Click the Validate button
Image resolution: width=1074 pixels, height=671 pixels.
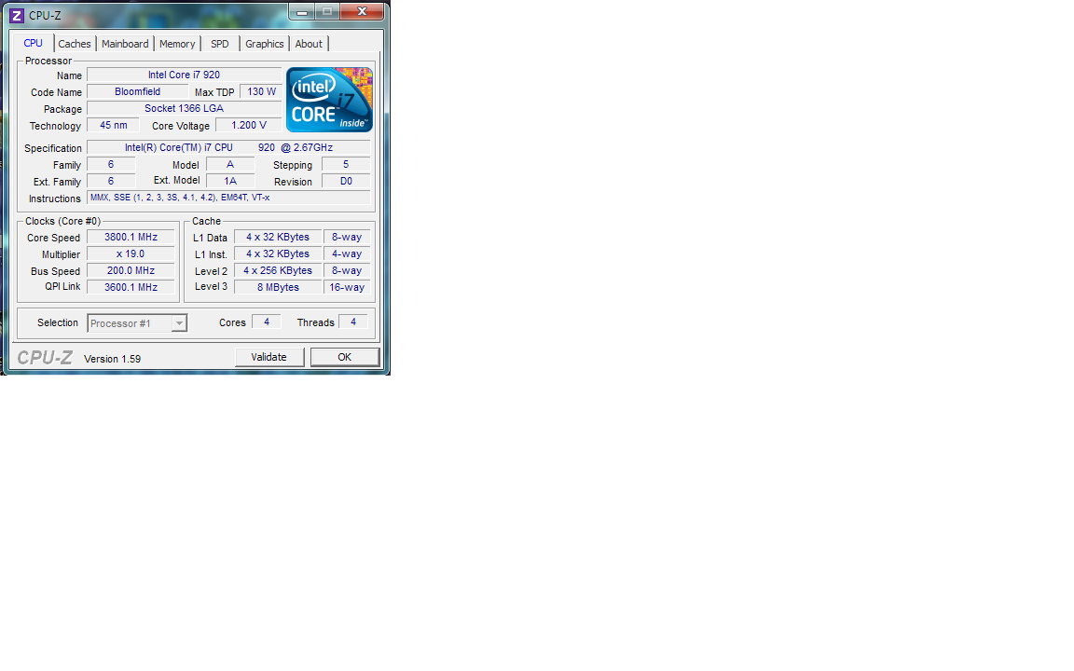pyautogui.click(x=269, y=357)
